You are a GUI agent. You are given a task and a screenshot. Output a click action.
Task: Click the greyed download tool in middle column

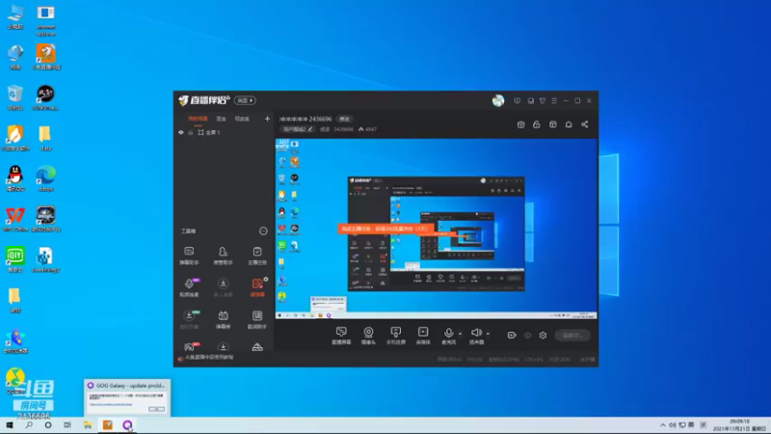coord(223,287)
